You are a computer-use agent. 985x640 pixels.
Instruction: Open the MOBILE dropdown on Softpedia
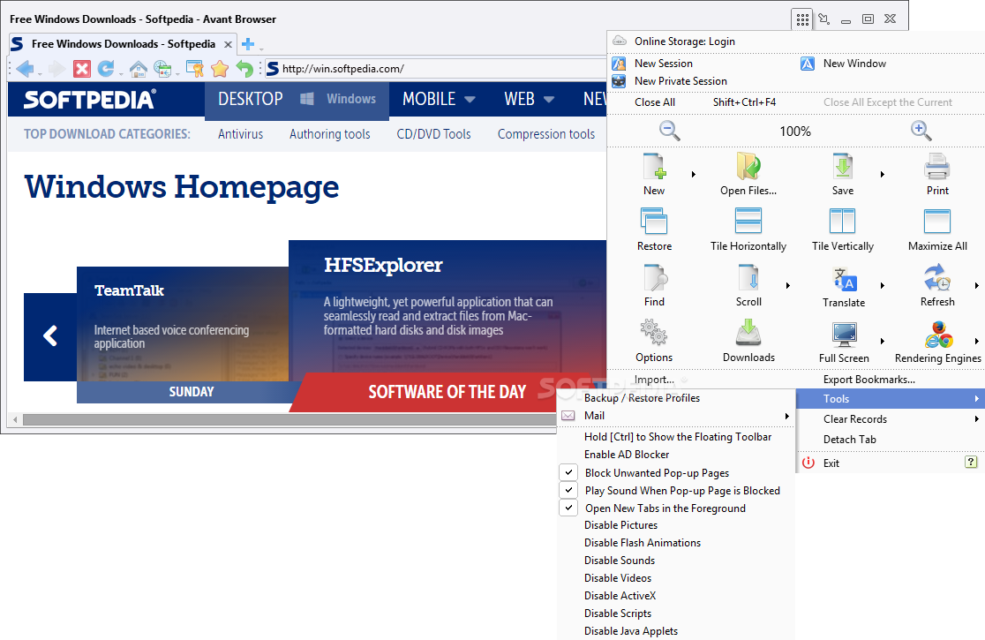[x=439, y=99]
